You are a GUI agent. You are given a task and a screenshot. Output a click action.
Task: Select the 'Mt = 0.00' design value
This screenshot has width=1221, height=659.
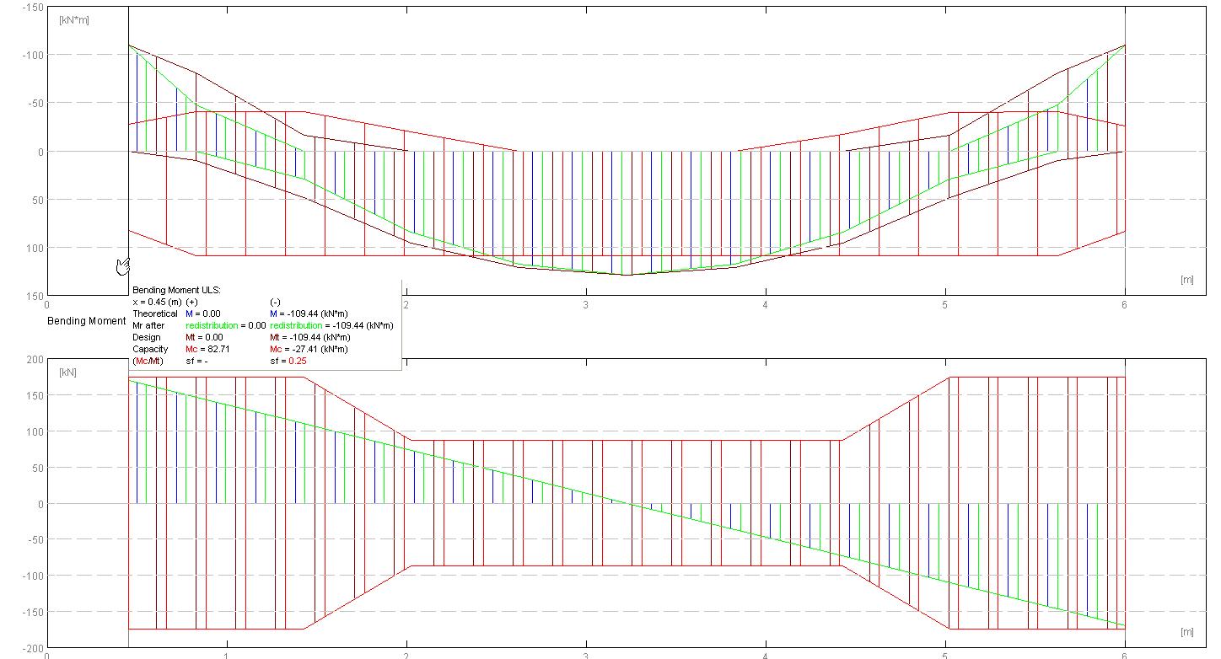coord(203,337)
